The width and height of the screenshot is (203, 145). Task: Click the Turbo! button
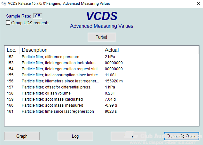[x=102, y=37]
